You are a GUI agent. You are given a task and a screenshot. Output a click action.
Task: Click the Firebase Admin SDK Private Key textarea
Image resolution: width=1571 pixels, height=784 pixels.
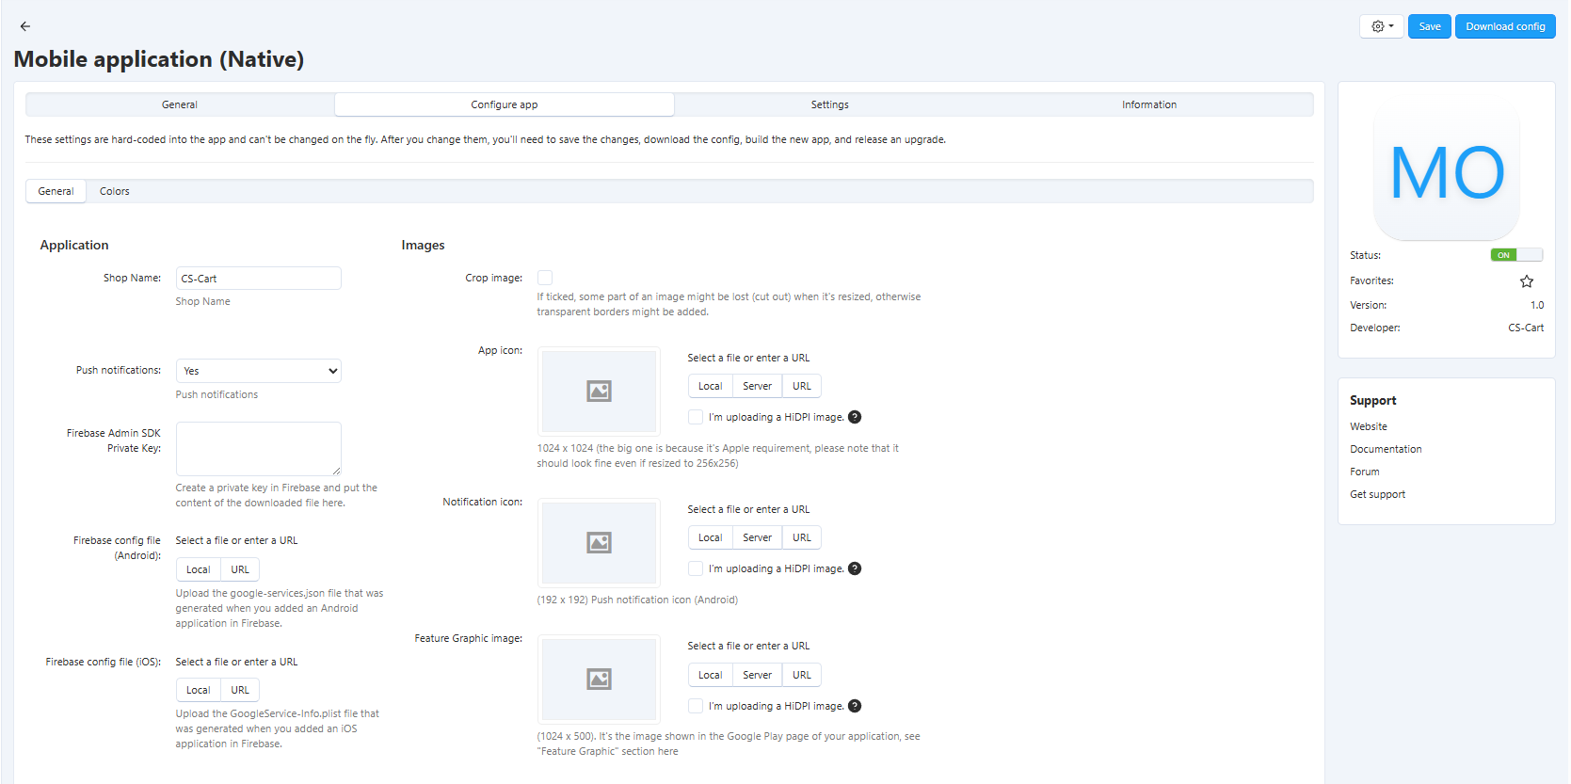258,449
